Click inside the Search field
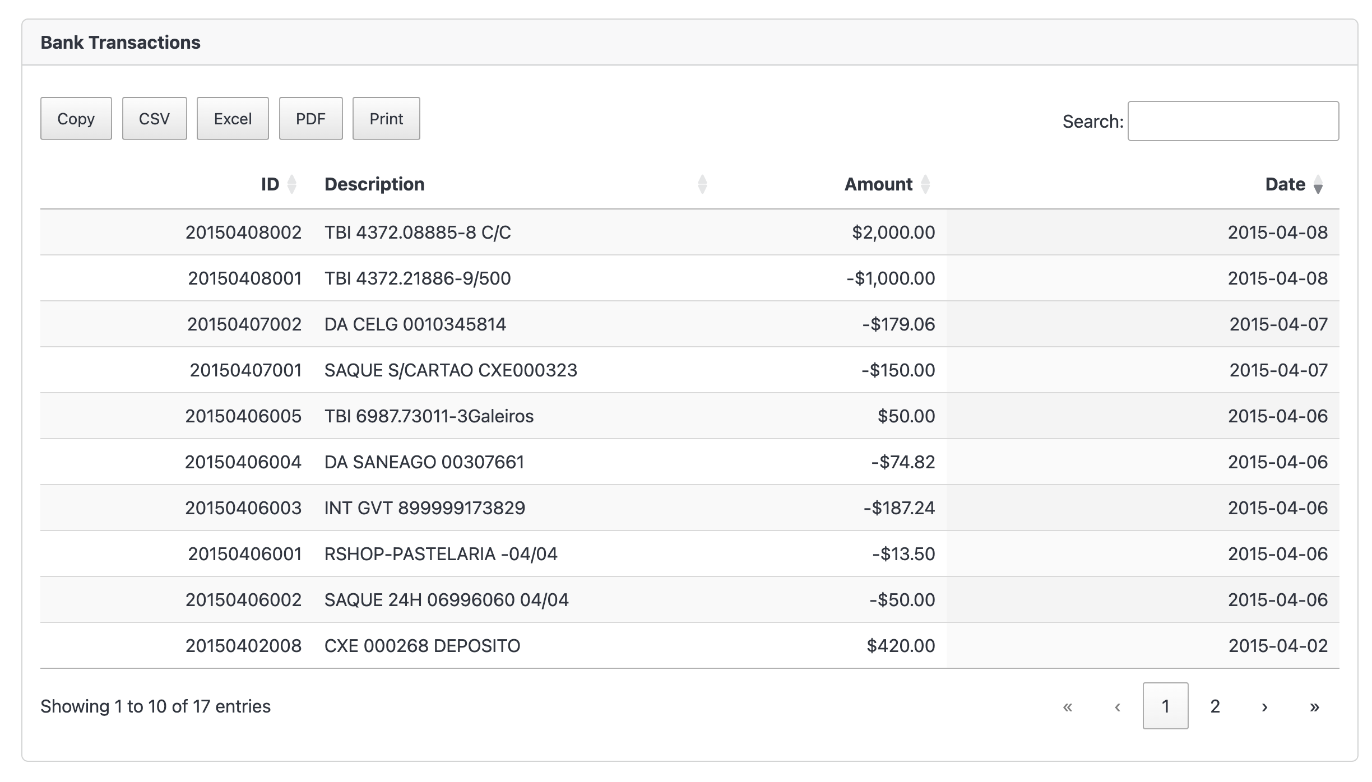The height and width of the screenshot is (782, 1372). (x=1233, y=120)
